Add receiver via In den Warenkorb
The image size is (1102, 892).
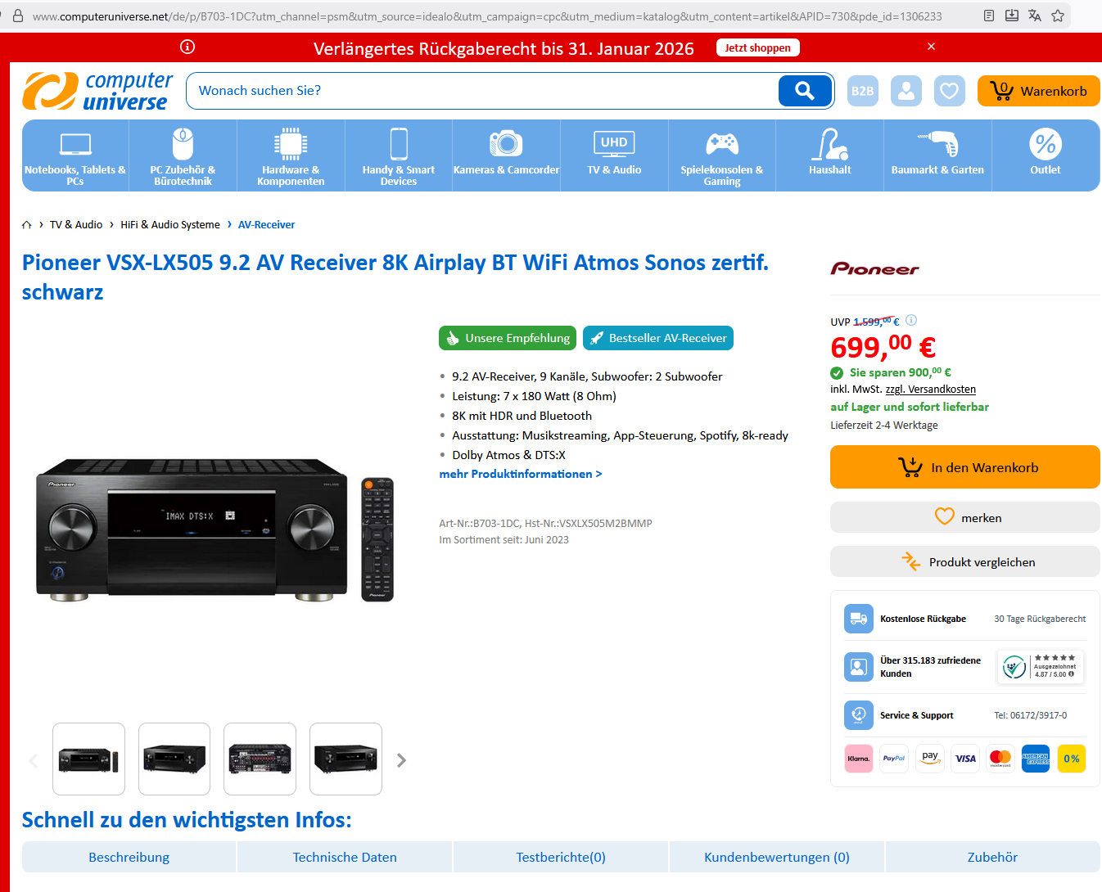pos(965,467)
